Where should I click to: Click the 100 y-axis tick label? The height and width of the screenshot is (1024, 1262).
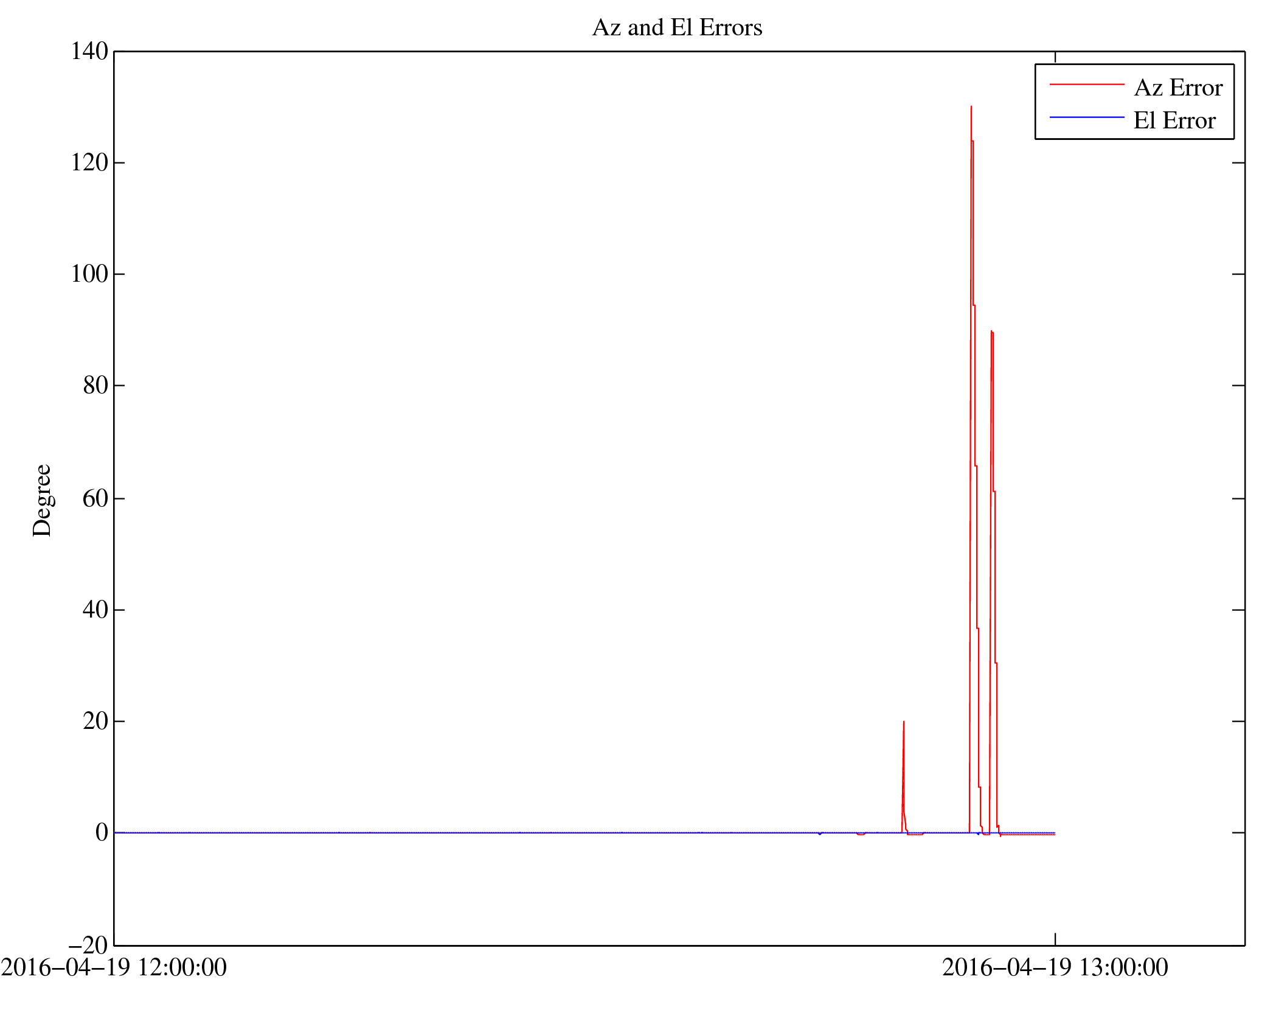pos(89,274)
